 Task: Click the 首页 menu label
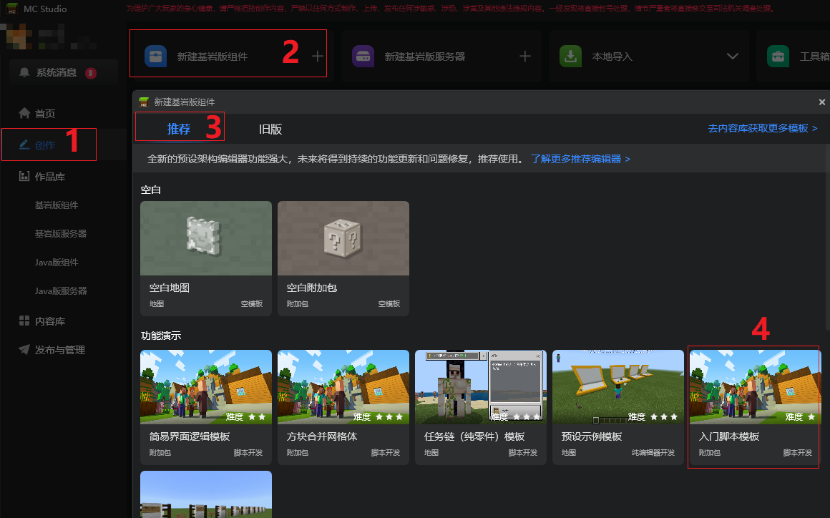(45, 113)
